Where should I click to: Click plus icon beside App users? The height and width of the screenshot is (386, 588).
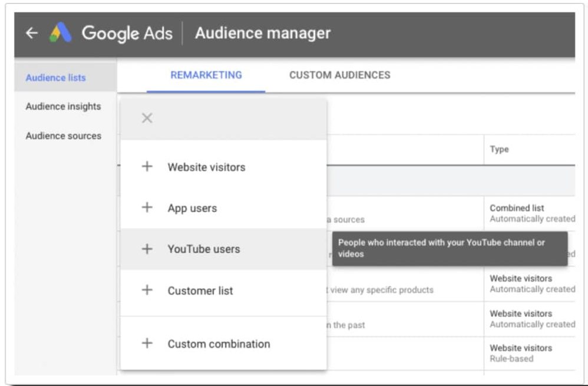coord(147,207)
